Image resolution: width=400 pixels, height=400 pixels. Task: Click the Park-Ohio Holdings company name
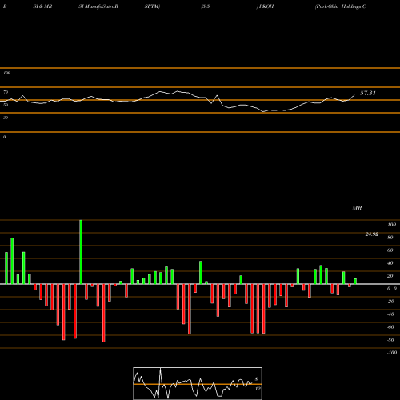340,6
